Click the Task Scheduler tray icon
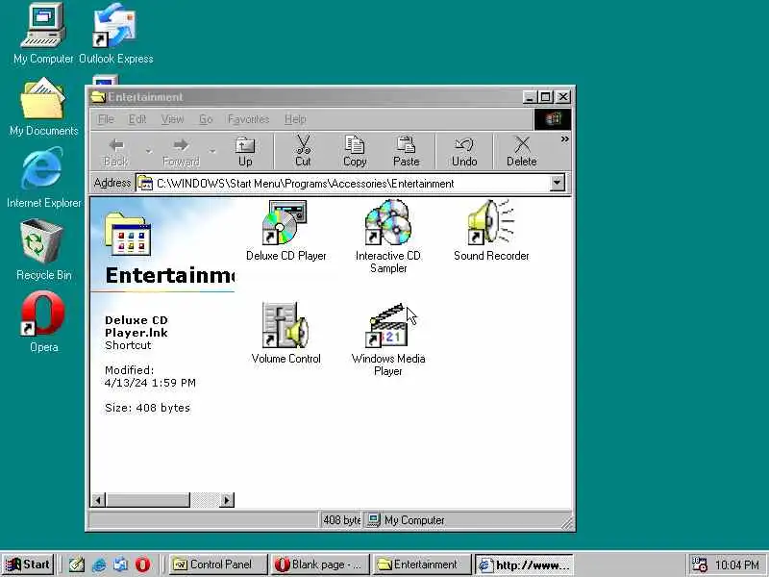Viewport: 769px width, 577px height. point(699,564)
